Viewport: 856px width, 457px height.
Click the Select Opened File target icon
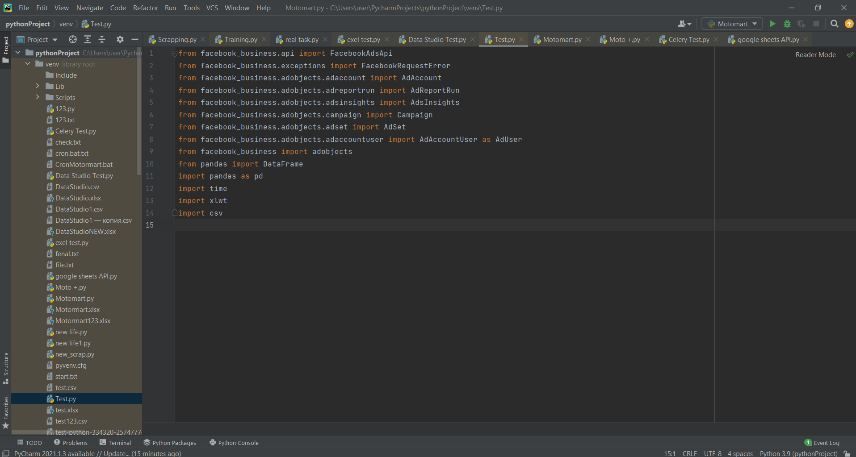[73, 40]
